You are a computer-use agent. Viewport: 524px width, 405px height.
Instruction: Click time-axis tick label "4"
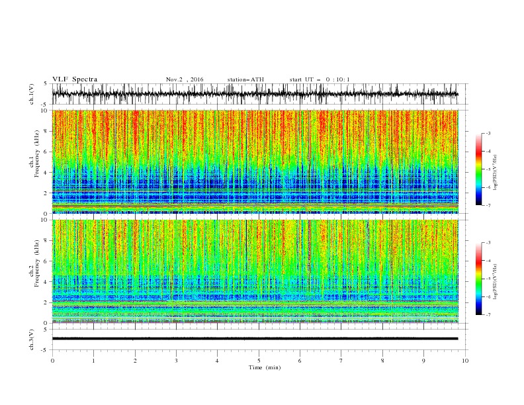click(x=218, y=361)
